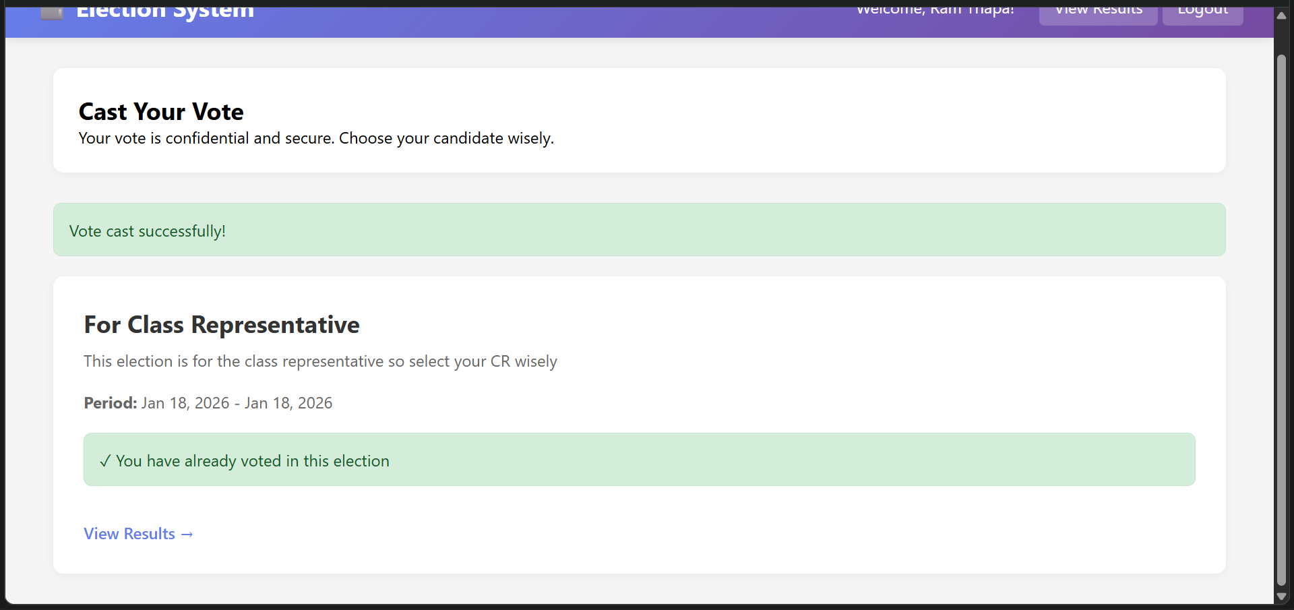Click the confidential and secure subtitle text
The height and width of the screenshot is (610, 1294).
pos(206,138)
